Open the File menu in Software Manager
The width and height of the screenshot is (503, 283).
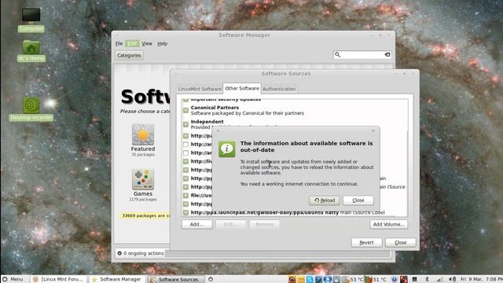119,44
